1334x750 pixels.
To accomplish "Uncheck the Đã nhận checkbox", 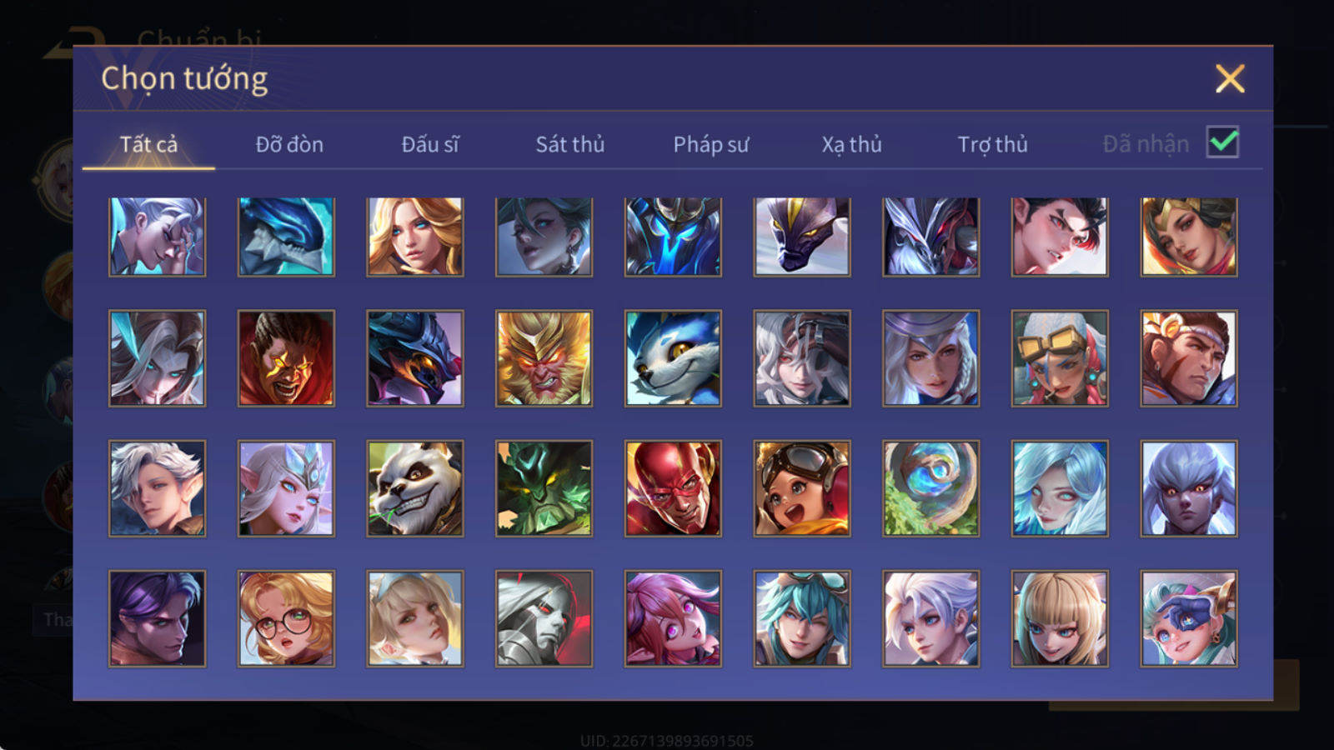I will click(1222, 142).
